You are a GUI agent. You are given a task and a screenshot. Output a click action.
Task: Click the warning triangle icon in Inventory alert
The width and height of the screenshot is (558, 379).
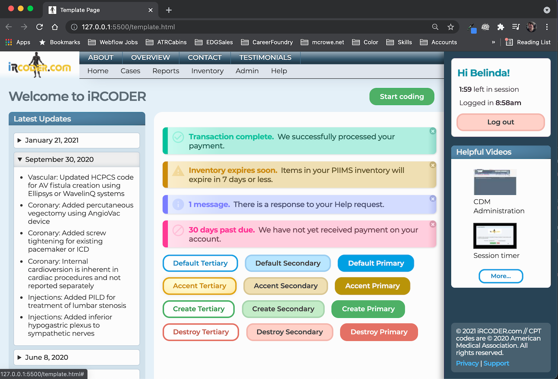pos(178,171)
